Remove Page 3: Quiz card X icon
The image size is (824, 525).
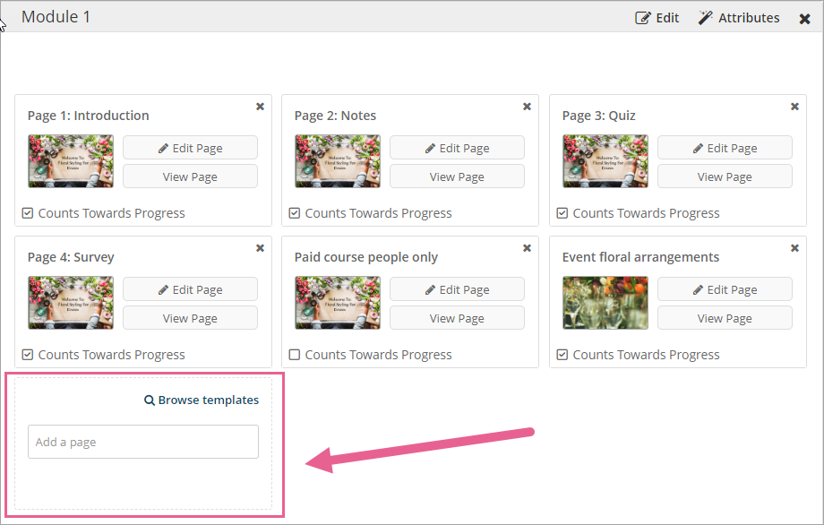click(x=794, y=107)
